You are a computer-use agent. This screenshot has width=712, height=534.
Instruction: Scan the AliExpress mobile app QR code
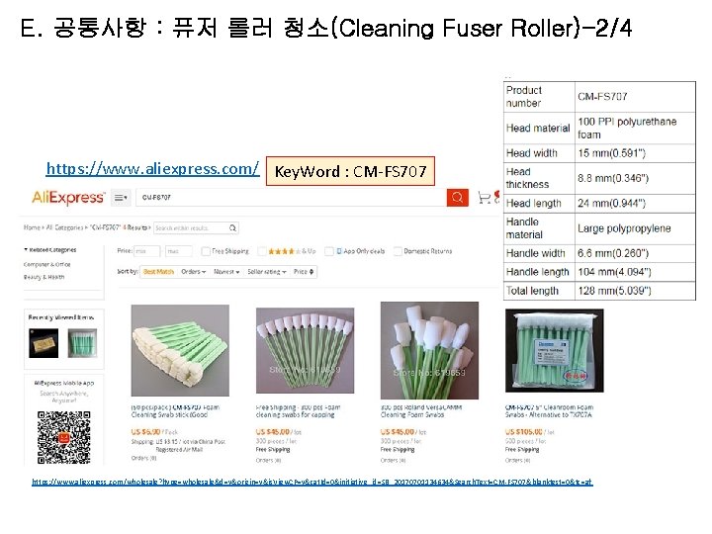(x=64, y=437)
